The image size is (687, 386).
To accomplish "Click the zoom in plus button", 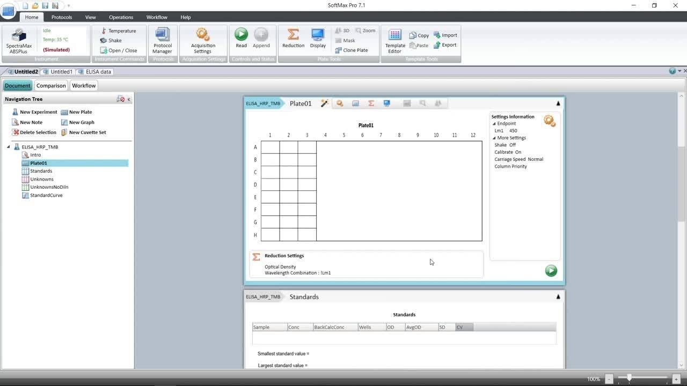I will 676,379.
